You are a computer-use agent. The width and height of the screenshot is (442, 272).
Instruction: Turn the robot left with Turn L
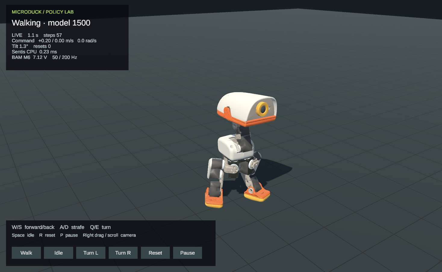(x=91, y=253)
